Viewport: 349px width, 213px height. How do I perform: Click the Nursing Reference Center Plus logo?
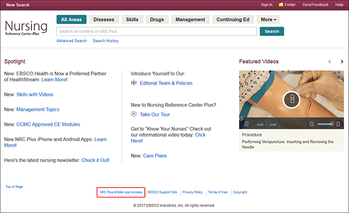pyautogui.click(x=26, y=28)
